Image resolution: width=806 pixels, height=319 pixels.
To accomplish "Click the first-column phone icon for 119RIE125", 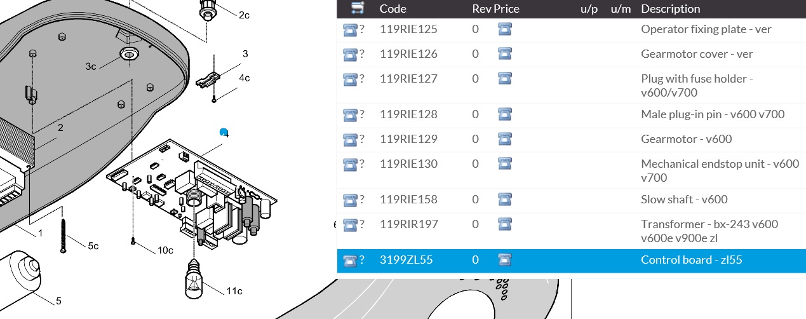I will [350, 29].
